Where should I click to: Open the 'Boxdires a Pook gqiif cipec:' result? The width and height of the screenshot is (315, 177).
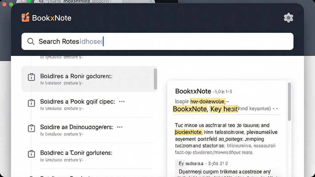click(x=90, y=104)
